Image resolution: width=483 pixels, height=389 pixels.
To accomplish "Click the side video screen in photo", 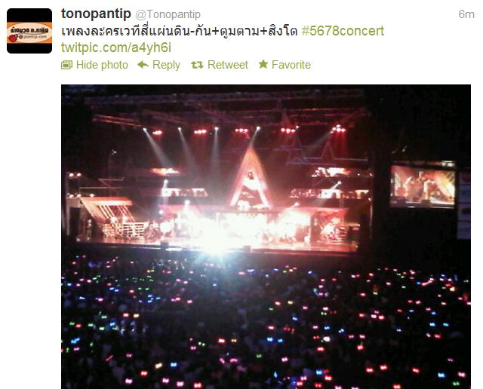I will pos(423,185).
